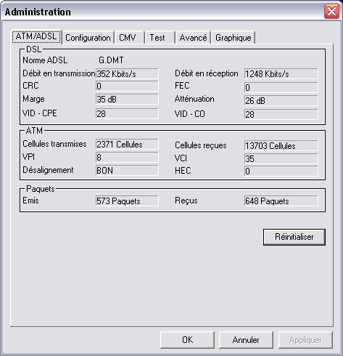Switch to the ATM/ADSL tab
Viewport: 343px width, 356px height.
click(x=36, y=36)
